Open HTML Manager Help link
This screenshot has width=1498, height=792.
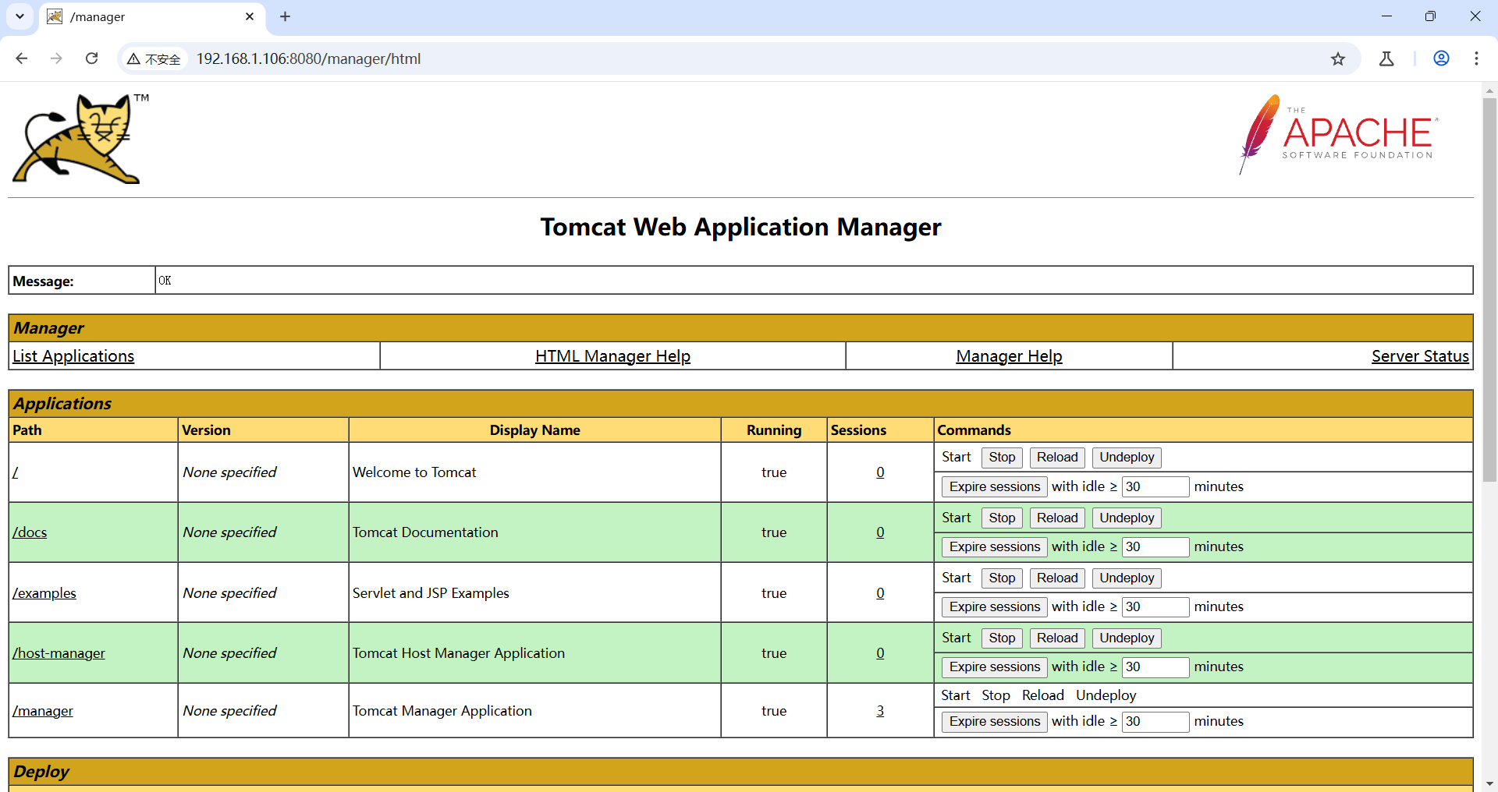612,356
